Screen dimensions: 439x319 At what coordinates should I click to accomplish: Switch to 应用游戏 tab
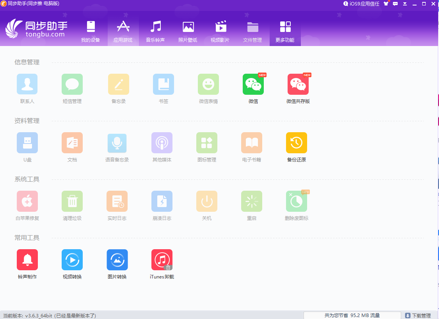point(123,32)
